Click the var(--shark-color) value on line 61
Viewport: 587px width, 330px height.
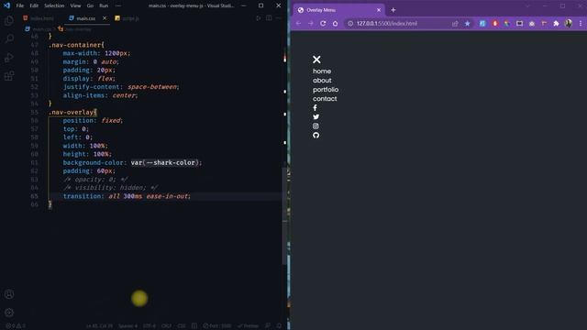pyautogui.click(x=165, y=162)
